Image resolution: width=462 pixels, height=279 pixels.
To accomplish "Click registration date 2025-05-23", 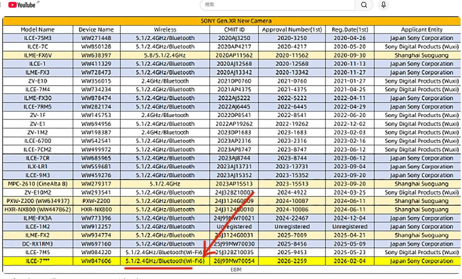I will [x=350, y=252].
